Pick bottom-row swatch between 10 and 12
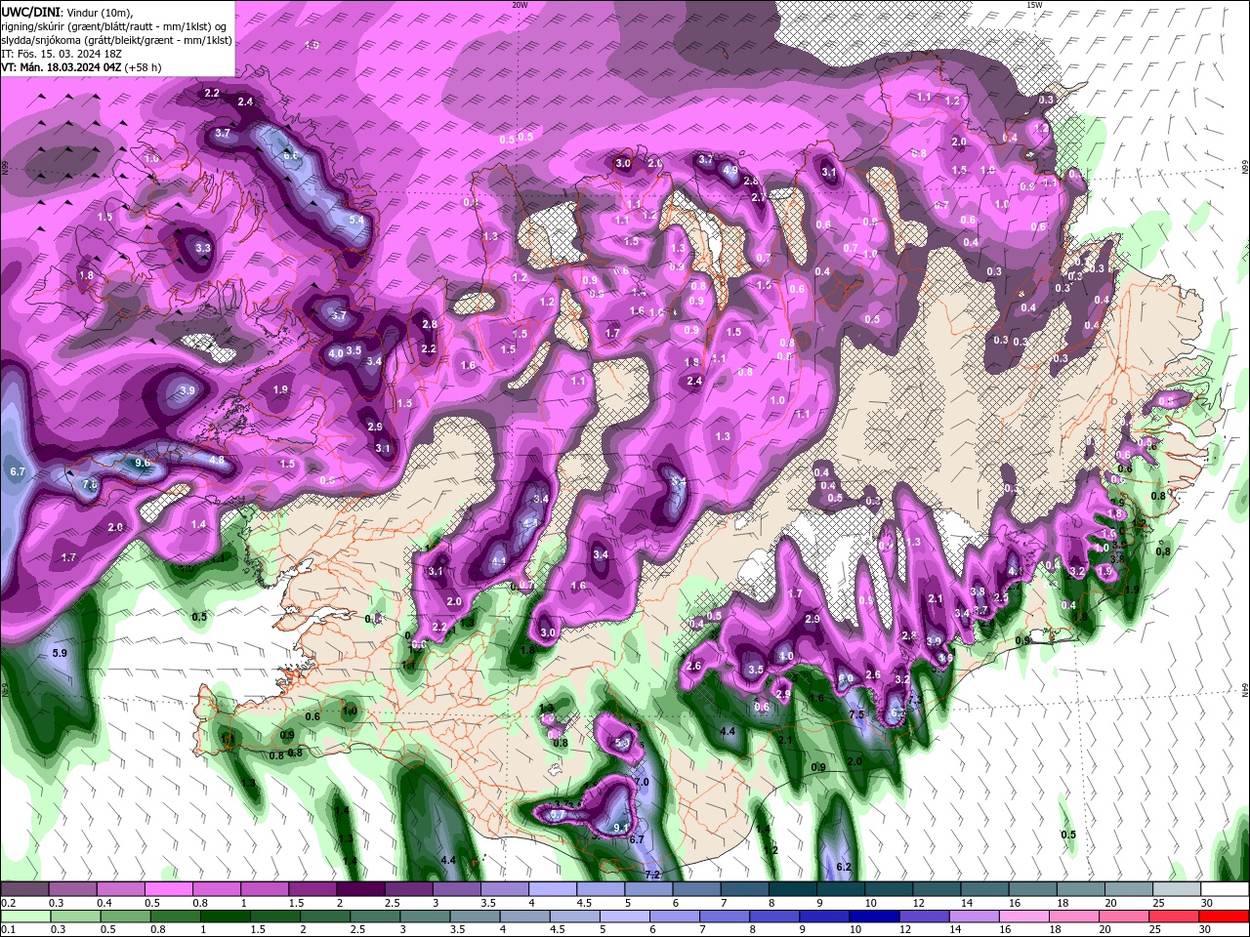 click(x=874, y=917)
